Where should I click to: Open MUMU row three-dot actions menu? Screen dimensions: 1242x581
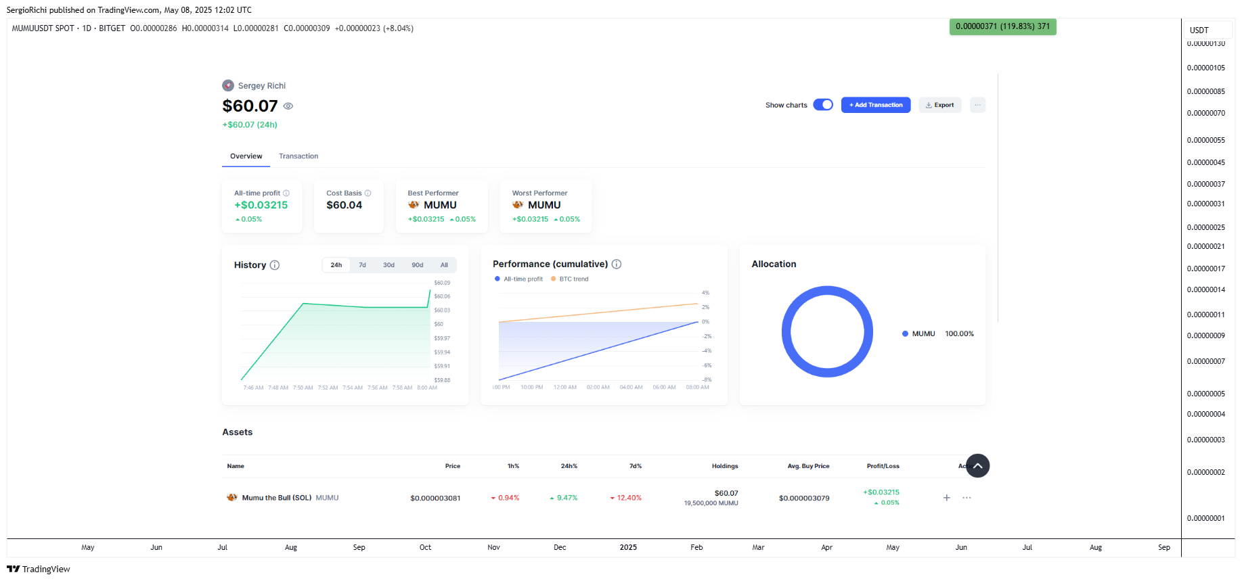[x=967, y=498]
